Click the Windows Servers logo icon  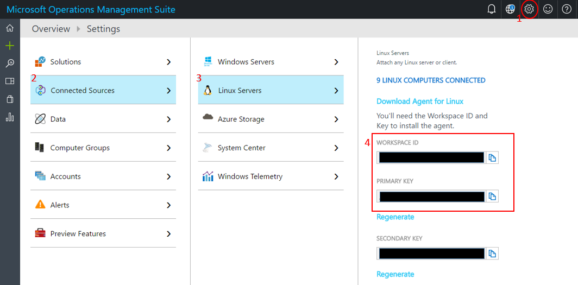(208, 61)
